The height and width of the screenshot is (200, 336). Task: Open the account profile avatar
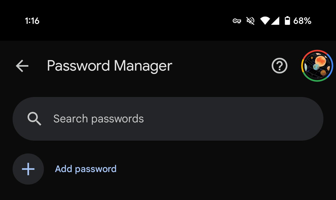click(317, 66)
